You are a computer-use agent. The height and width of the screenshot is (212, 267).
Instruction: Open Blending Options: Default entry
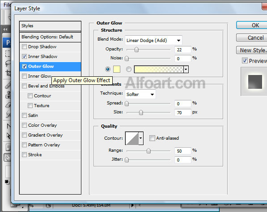click(x=50, y=37)
